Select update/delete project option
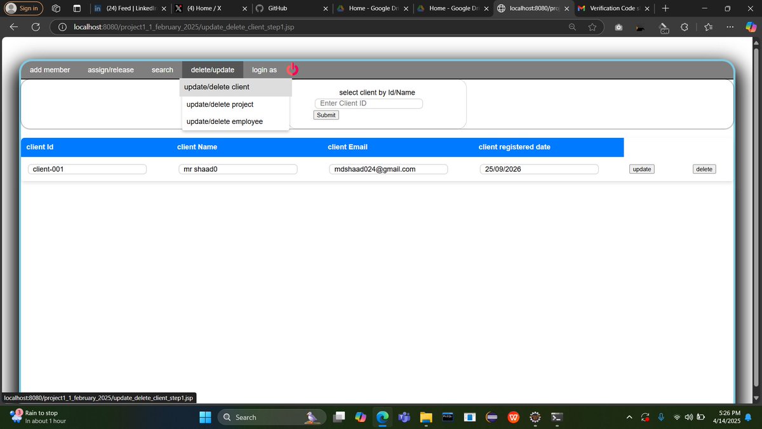 (236, 104)
